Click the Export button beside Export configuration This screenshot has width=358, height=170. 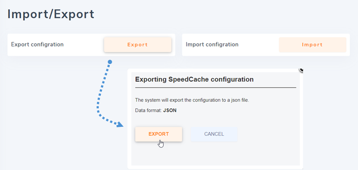137,45
